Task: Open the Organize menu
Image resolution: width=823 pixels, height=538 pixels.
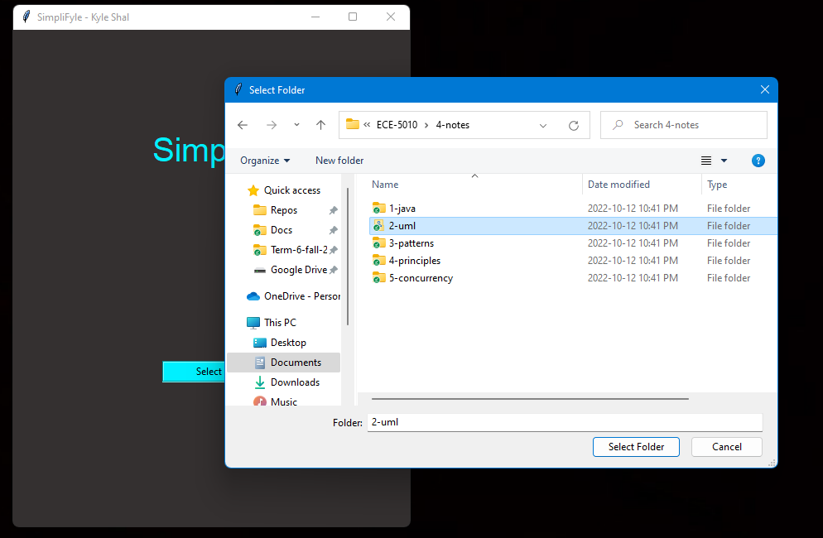Action: point(265,161)
